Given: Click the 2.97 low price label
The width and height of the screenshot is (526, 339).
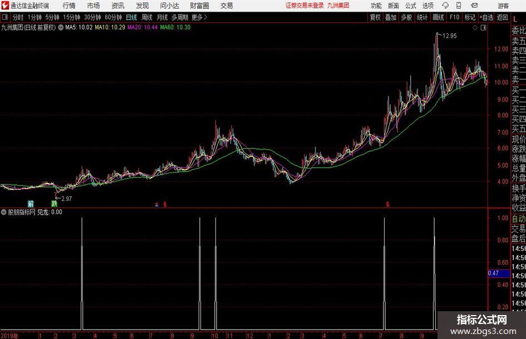Looking at the screenshot, I should tap(66, 199).
